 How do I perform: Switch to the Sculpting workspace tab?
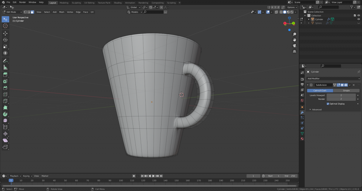tap(76, 2)
